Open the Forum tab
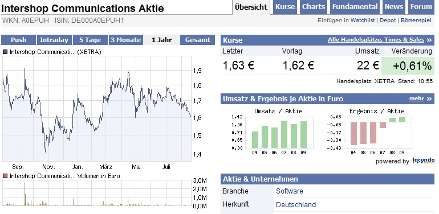This screenshot has width=439, height=214. 421,7
